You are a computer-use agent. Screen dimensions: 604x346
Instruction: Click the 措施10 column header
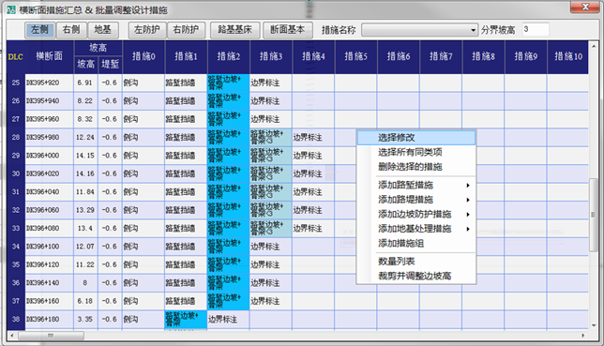(568, 56)
